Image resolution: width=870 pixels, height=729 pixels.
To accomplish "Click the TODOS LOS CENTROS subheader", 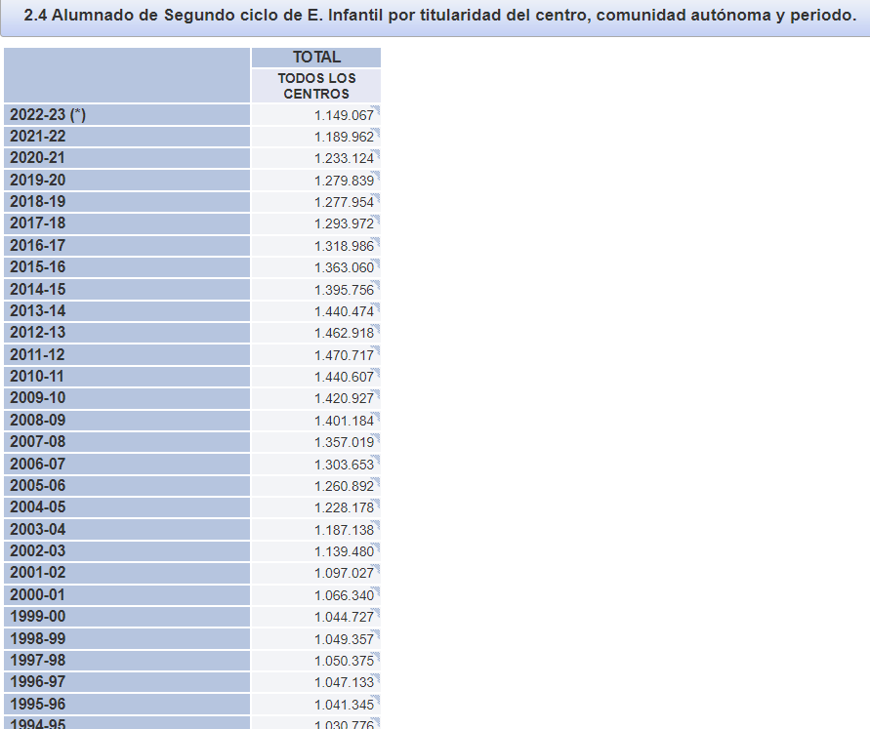I will (316, 86).
